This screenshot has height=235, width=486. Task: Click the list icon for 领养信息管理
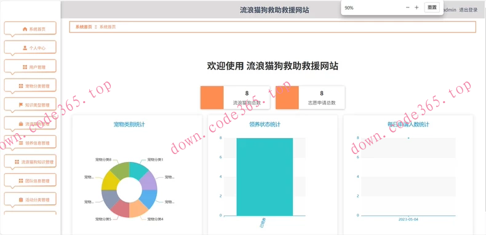click(21, 143)
